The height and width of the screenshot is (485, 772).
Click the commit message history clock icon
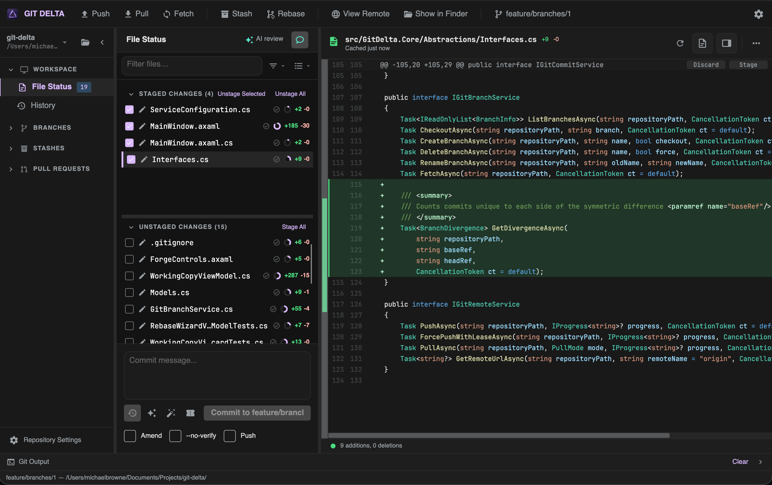pos(132,413)
